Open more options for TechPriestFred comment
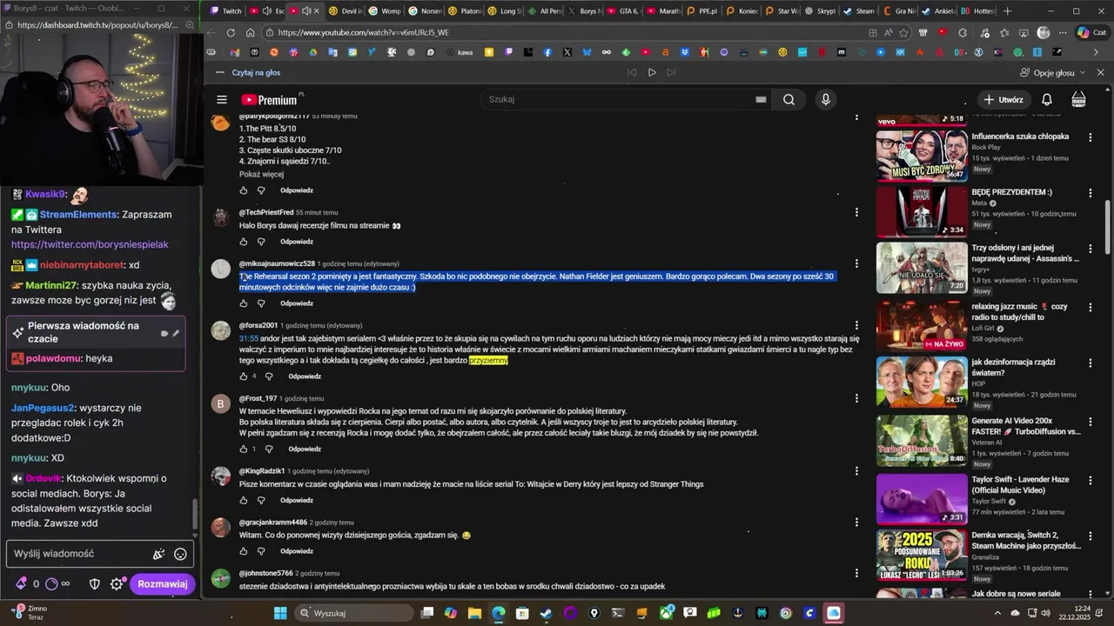Image resolution: width=1114 pixels, height=626 pixels. (x=856, y=212)
